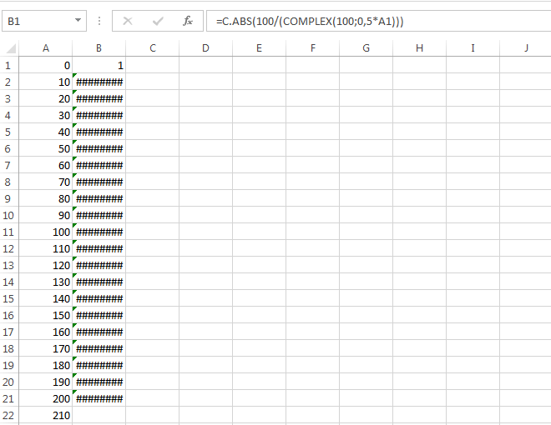This screenshot has height=425, width=551.
Task: Click cell A14 containing 130
Action: tap(46, 282)
